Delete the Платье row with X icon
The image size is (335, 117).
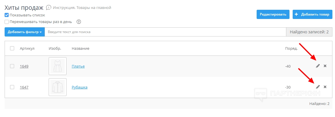tap(325, 66)
